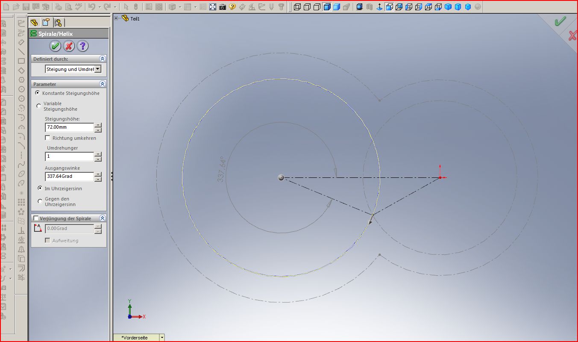The width and height of the screenshot is (578, 342).
Task: Open the Definiert durch dropdown
Action: click(x=98, y=69)
